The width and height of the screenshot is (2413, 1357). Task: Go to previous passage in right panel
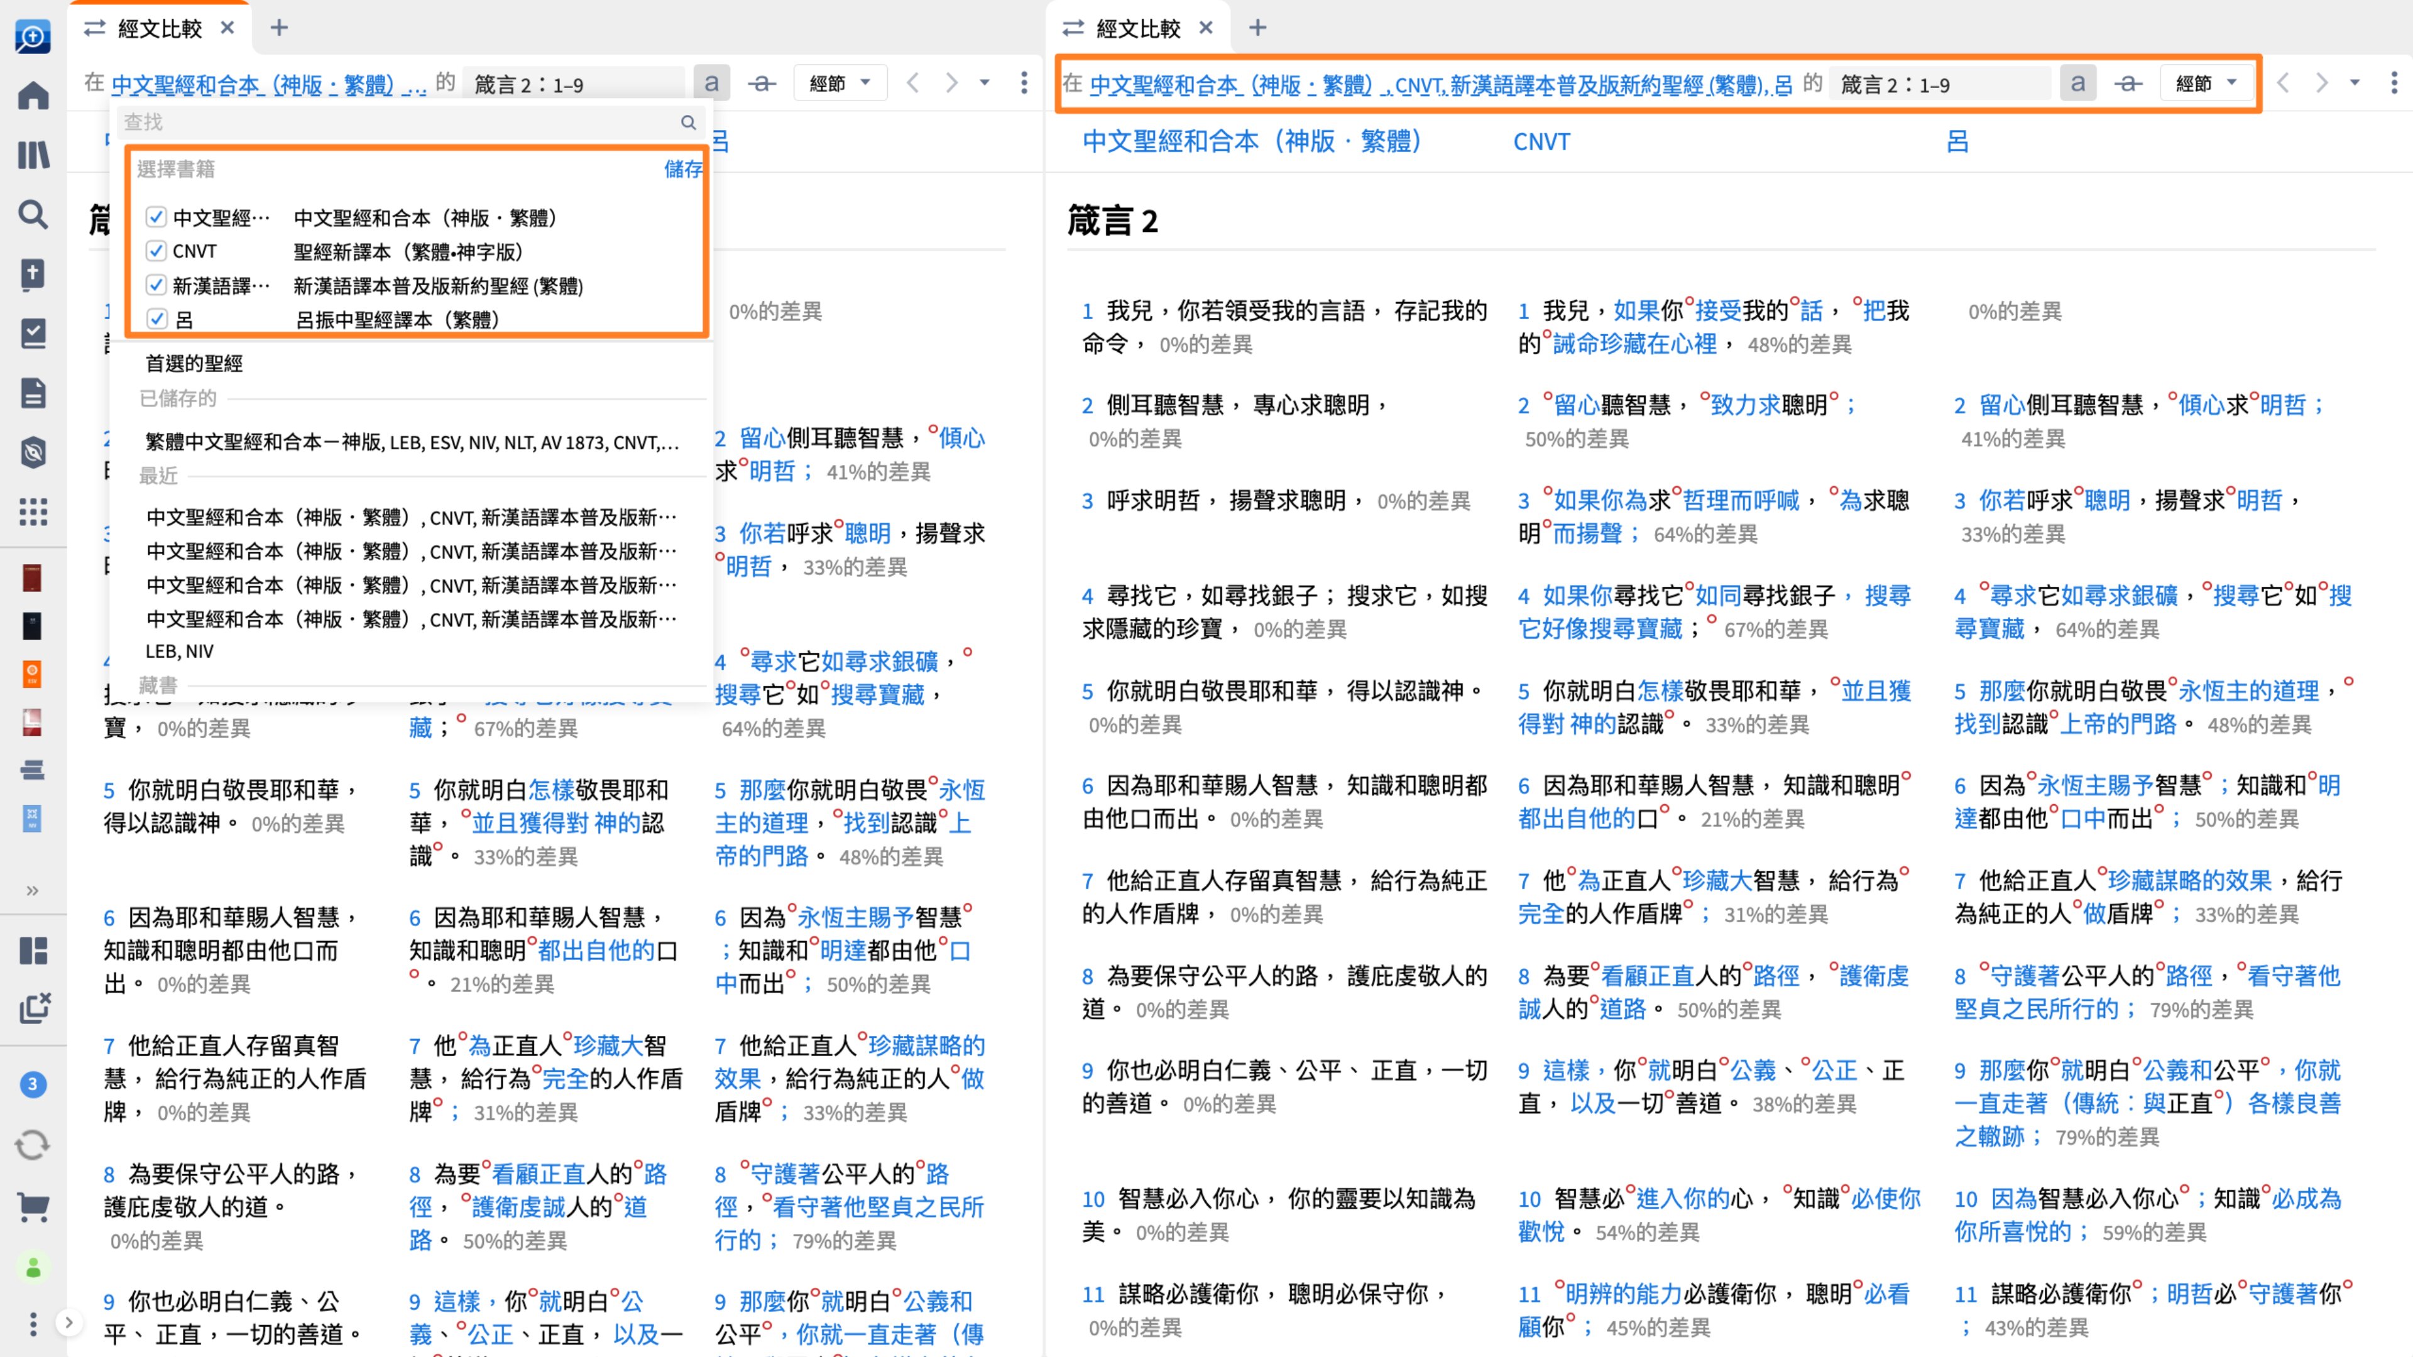2283,82
